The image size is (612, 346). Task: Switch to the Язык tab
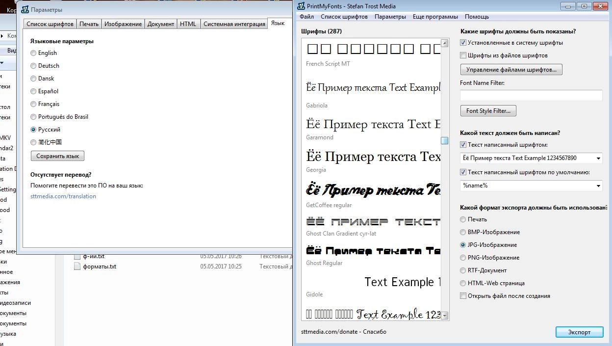278,23
